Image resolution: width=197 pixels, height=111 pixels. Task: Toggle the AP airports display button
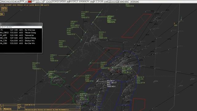point(61,2)
